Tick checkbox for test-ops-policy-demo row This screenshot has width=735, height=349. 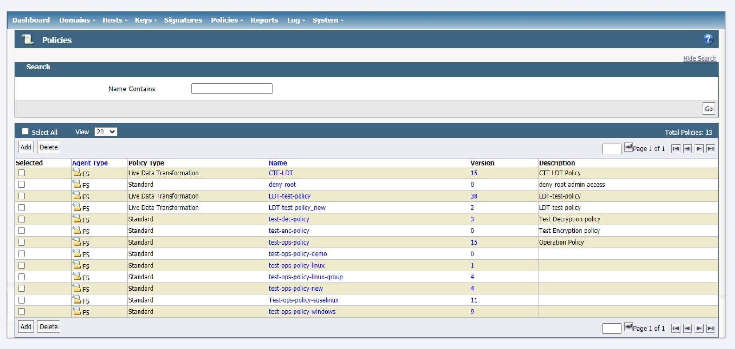tap(21, 254)
